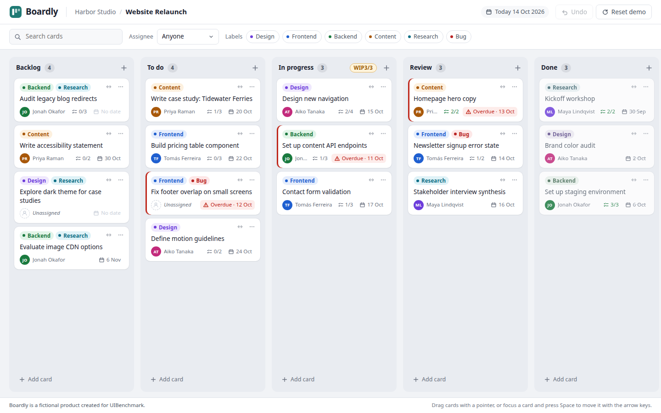Toggle the Research label filter chip
The image size is (661, 413).
click(x=423, y=37)
